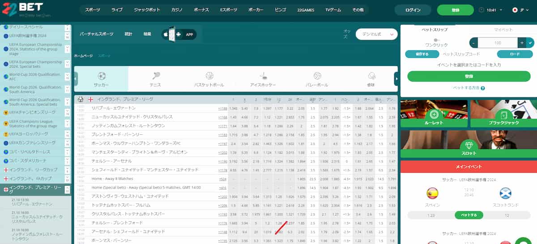Viewport: 537px width, 244px height.
Task: Open the 結果 results submenu item
Action: tap(147, 34)
